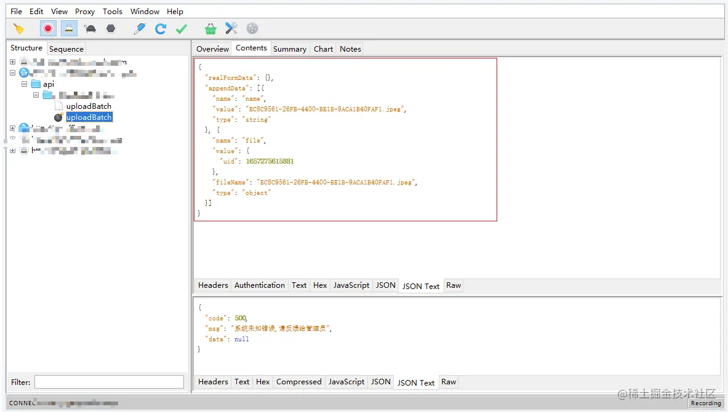Open Settings gear icon
The image size is (728, 412).
point(252,29)
